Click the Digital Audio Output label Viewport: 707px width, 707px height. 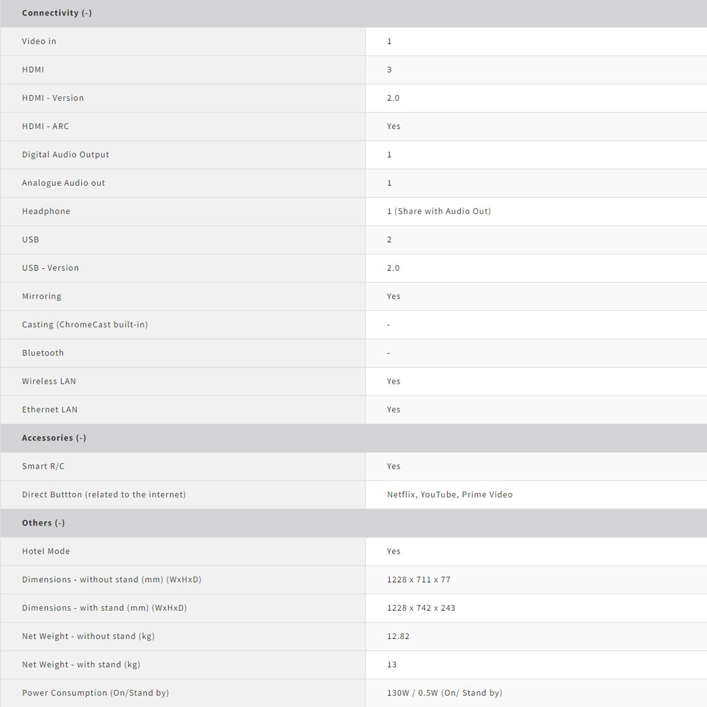point(65,154)
